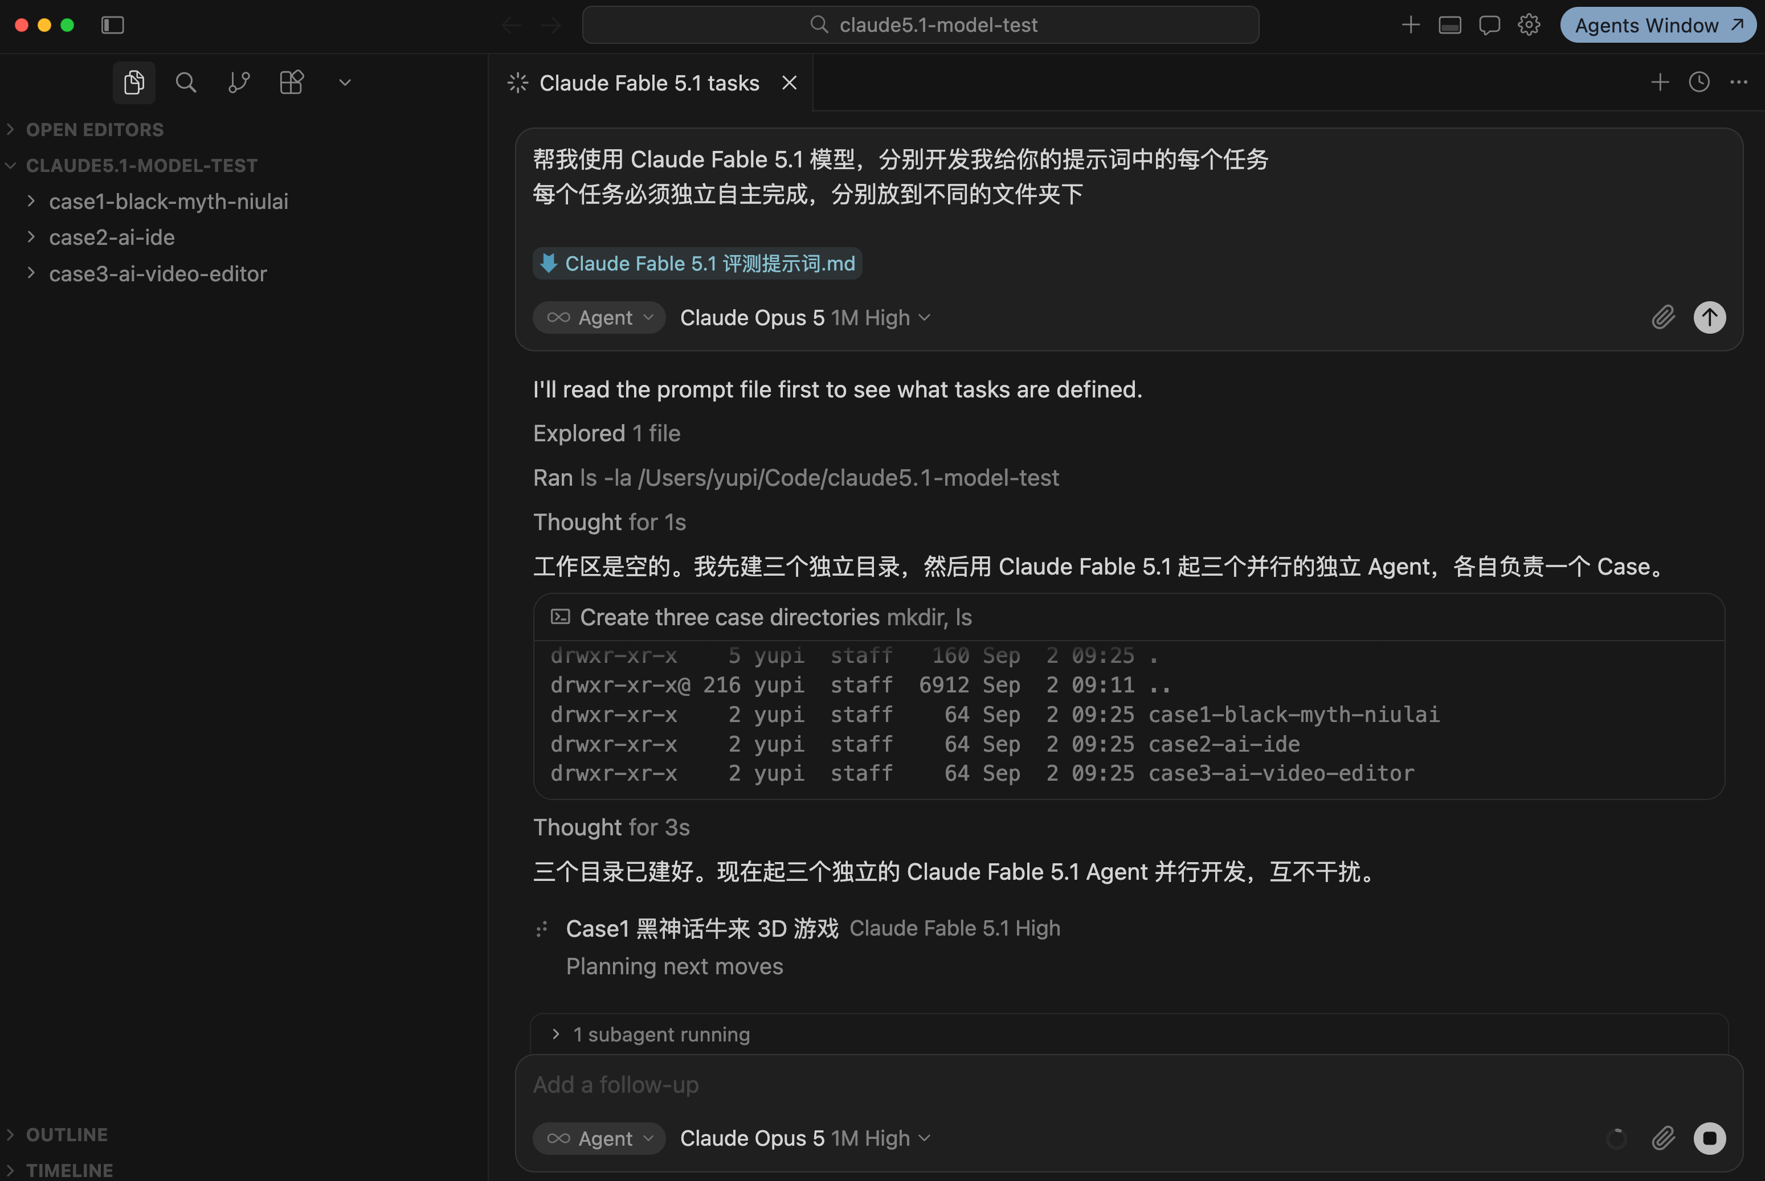The image size is (1765, 1181).
Task: Stop the running agent with stop button
Action: tap(1709, 1138)
